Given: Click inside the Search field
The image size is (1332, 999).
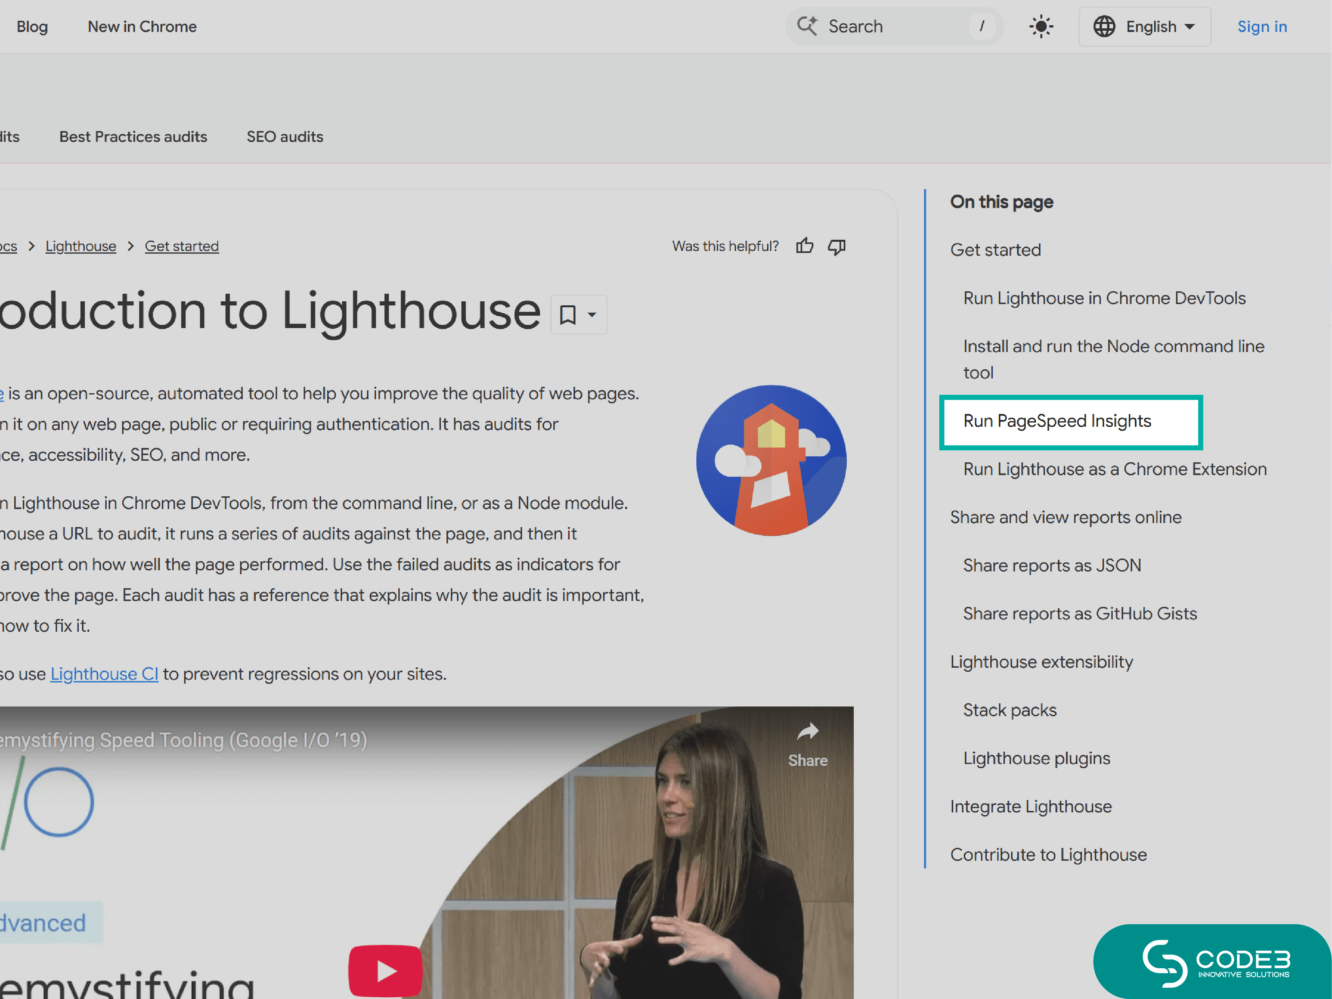Looking at the screenshot, I should pyautogui.click(x=894, y=26).
